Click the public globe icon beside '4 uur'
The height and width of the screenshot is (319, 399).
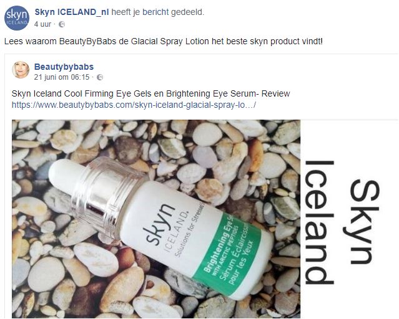62,24
